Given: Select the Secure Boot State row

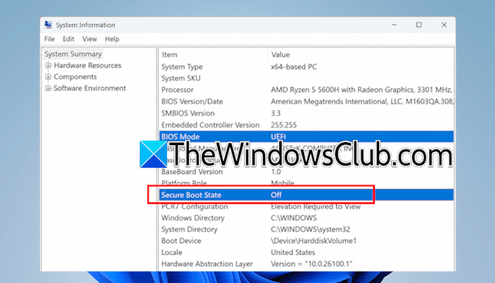Looking at the screenshot, I should pyautogui.click(x=306, y=195).
